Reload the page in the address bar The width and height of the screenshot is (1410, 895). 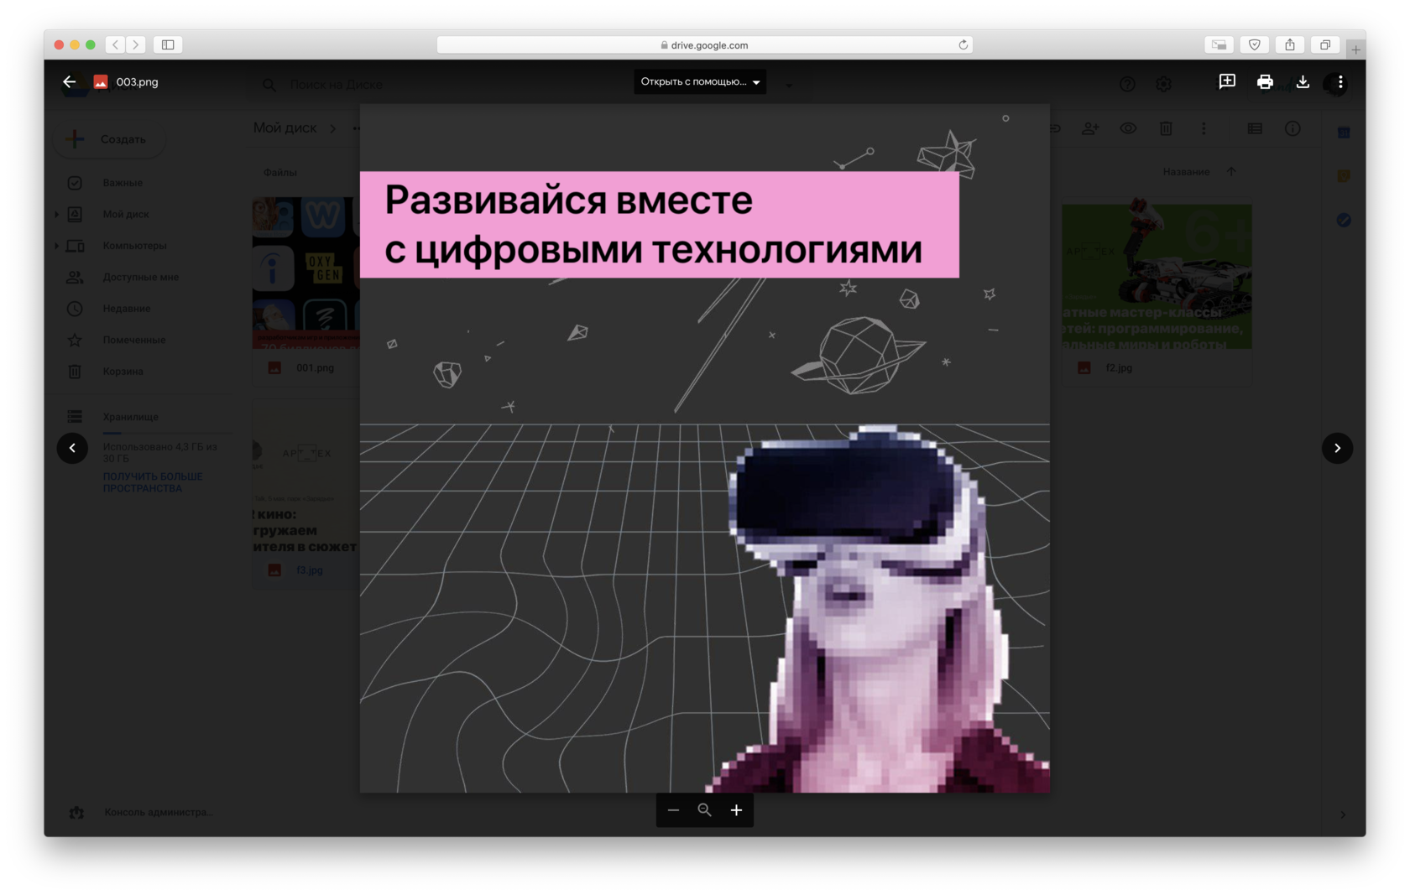pos(963,44)
